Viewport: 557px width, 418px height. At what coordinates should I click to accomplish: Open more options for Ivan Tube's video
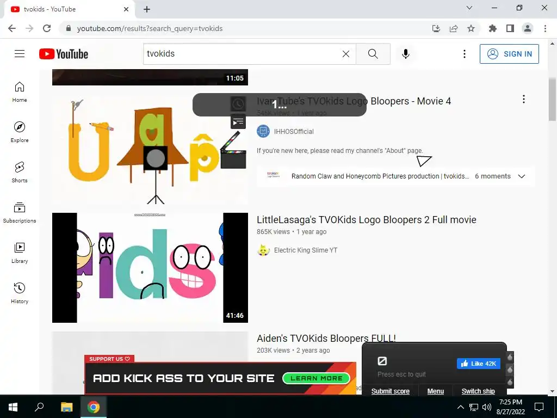(524, 99)
